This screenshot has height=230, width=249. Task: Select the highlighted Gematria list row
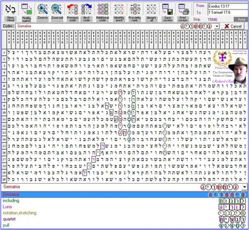tap(125, 195)
